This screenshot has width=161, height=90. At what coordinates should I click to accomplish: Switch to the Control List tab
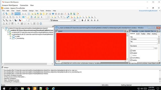click(x=141, y=63)
